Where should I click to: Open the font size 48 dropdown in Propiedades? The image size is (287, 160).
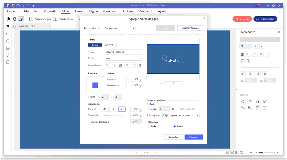(245, 46)
